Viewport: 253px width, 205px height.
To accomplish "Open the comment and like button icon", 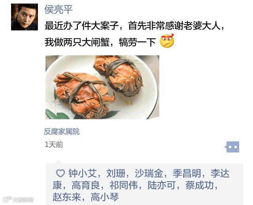I will (232, 147).
